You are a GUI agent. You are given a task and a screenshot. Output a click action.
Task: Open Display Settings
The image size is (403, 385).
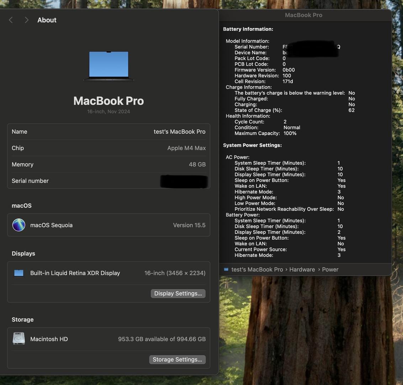coord(178,293)
